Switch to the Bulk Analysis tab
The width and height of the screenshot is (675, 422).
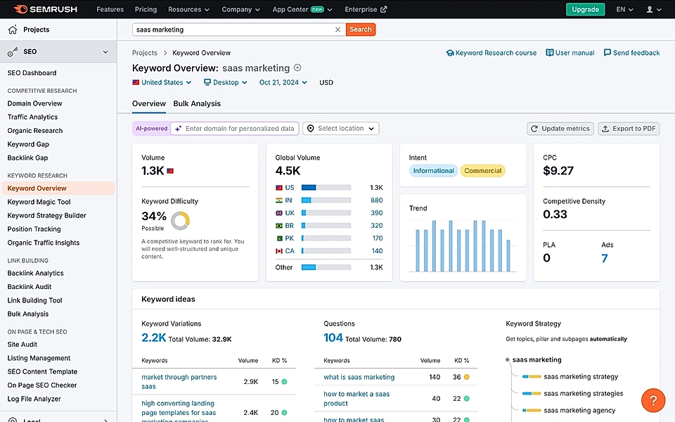[x=196, y=103]
